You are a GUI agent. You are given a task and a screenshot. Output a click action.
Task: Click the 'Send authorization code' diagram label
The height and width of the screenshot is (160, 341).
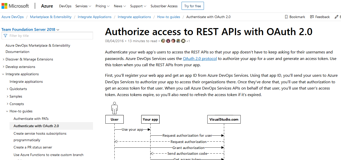tap(187, 153)
